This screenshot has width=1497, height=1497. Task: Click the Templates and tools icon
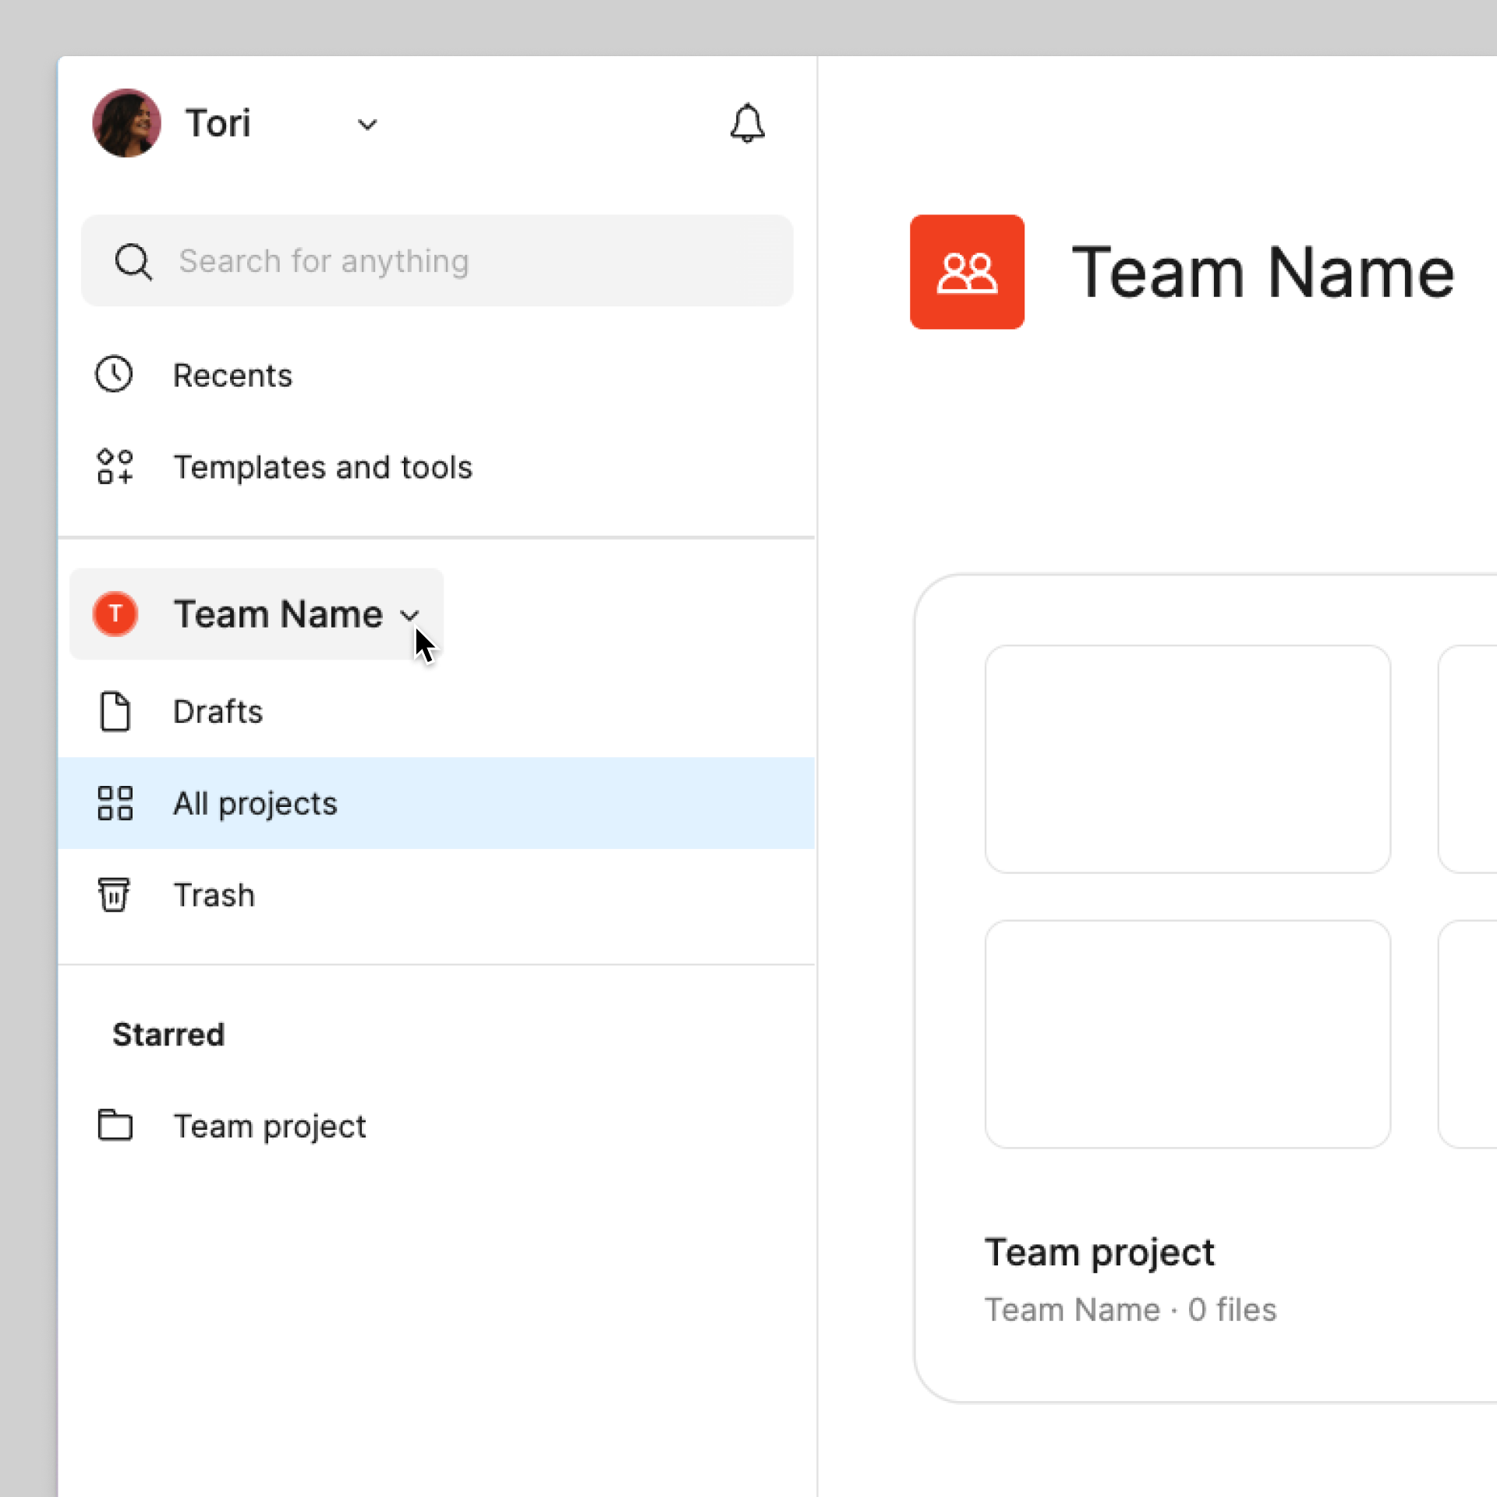click(x=115, y=467)
